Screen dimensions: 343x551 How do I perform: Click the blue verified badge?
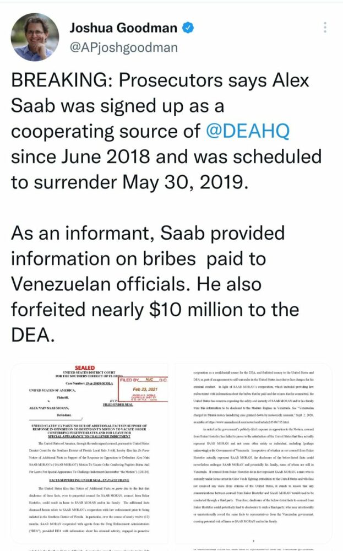point(188,28)
